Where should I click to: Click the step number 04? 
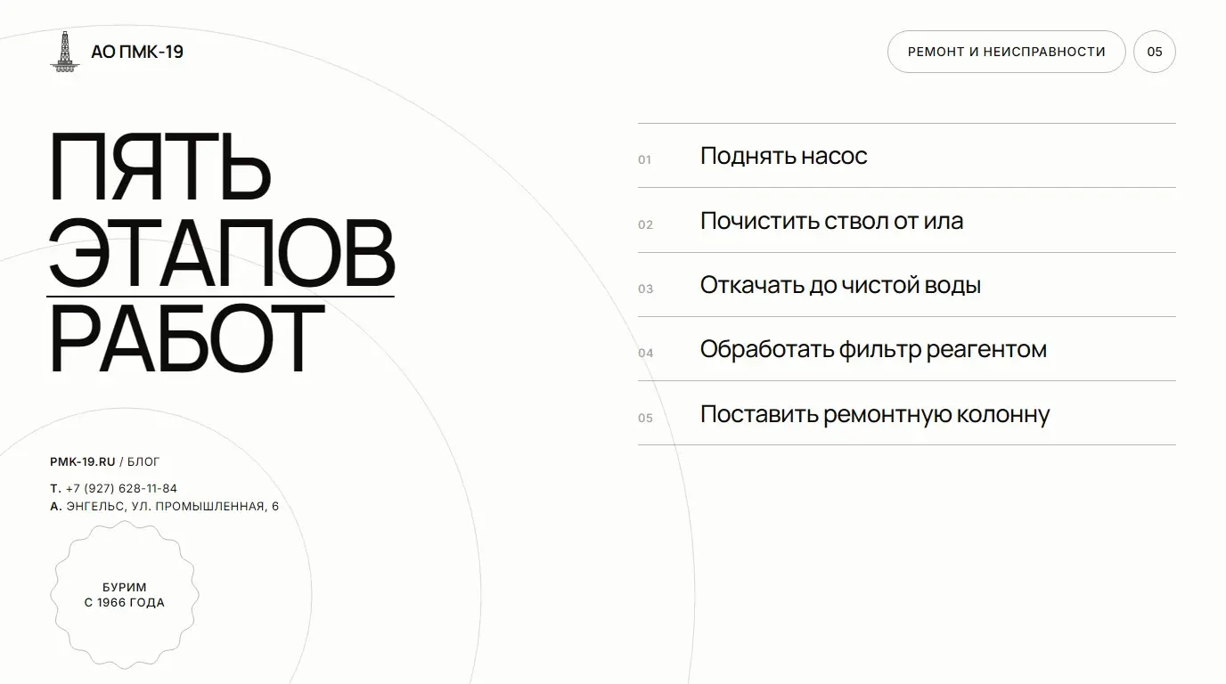click(x=645, y=353)
